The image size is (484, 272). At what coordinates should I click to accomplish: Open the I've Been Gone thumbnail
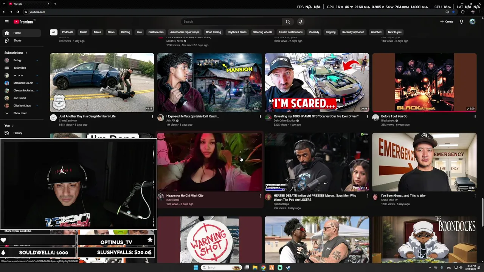424,162
